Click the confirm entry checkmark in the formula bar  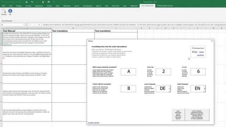(35, 25)
